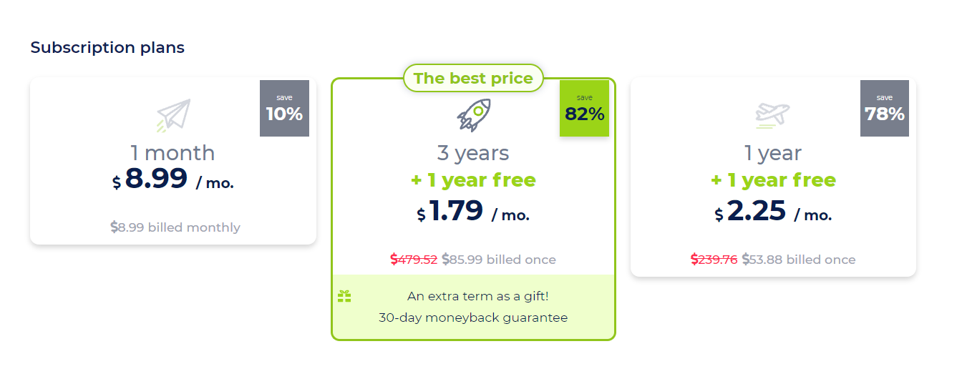This screenshot has height=389, width=962.
Task: Click the paper plane icon on 1 month plan
Action: [173, 116]
